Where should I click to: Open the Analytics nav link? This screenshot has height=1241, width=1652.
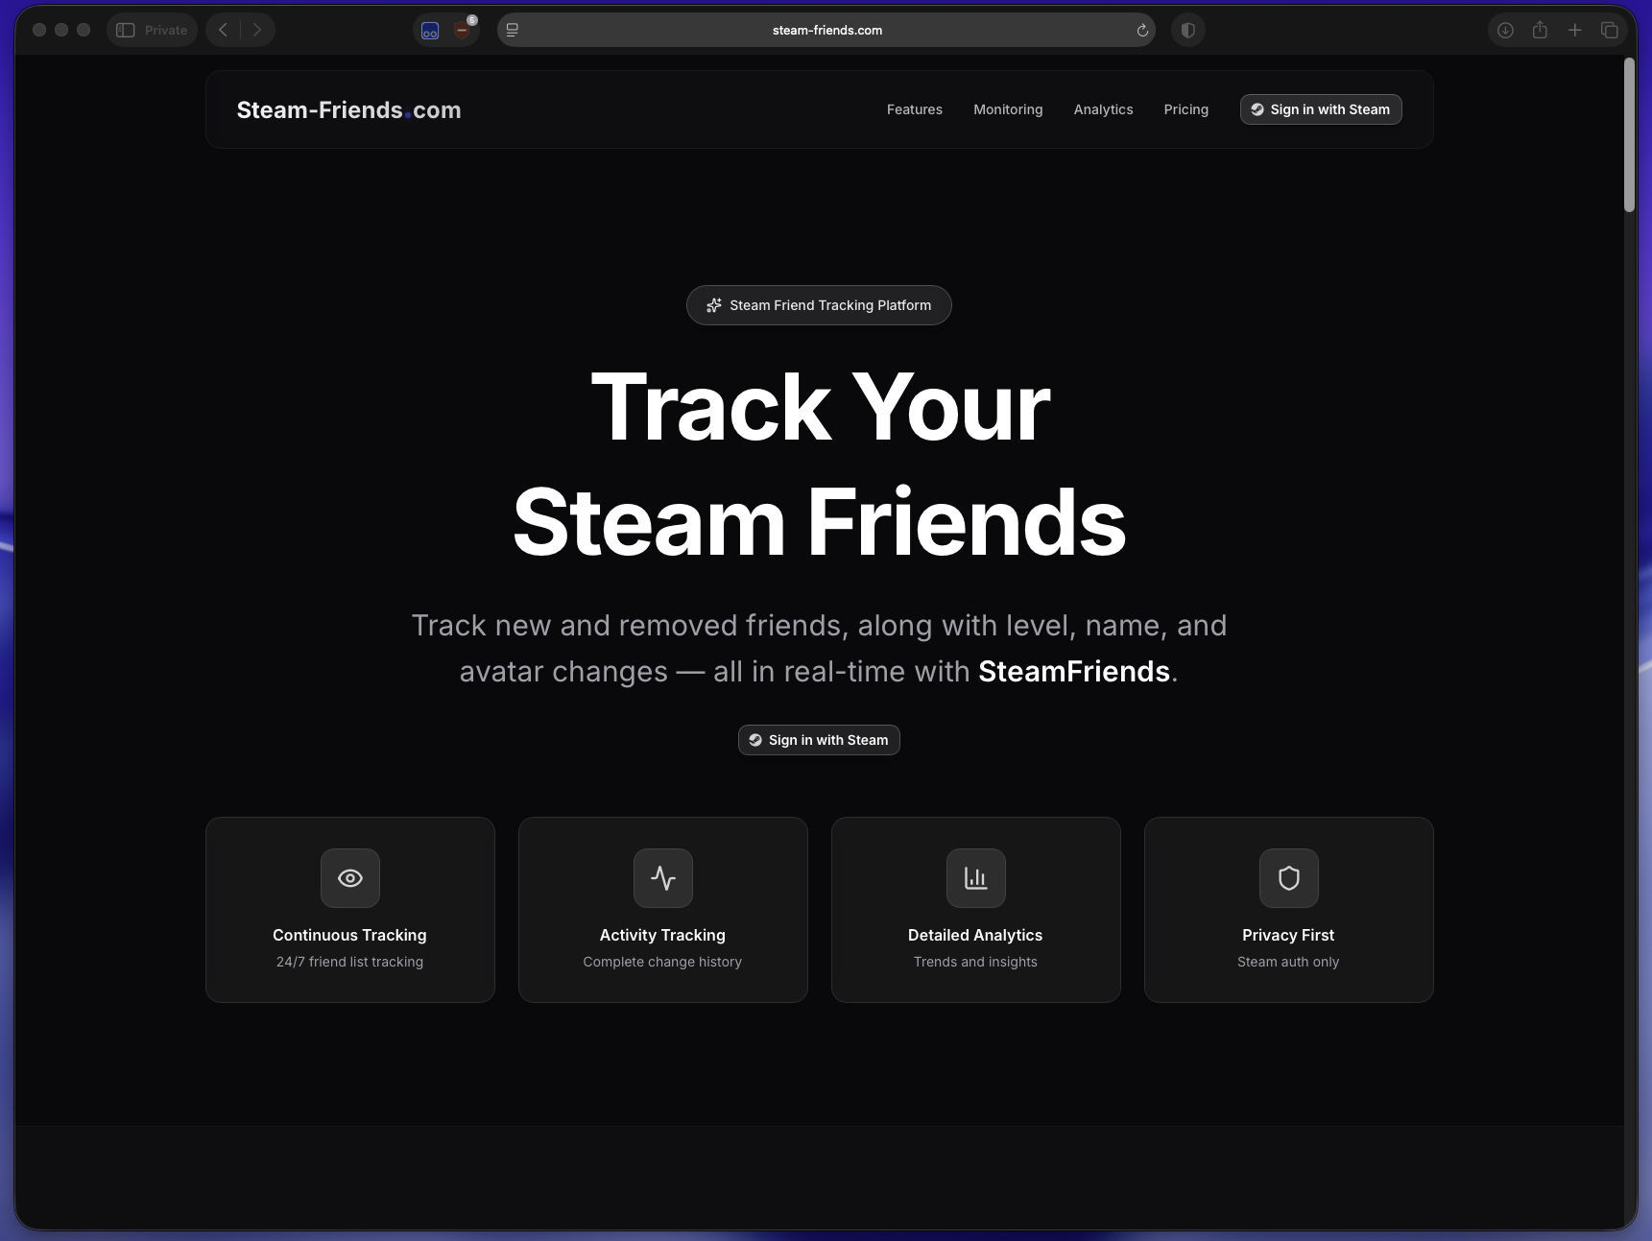(x=1103, y=109)
